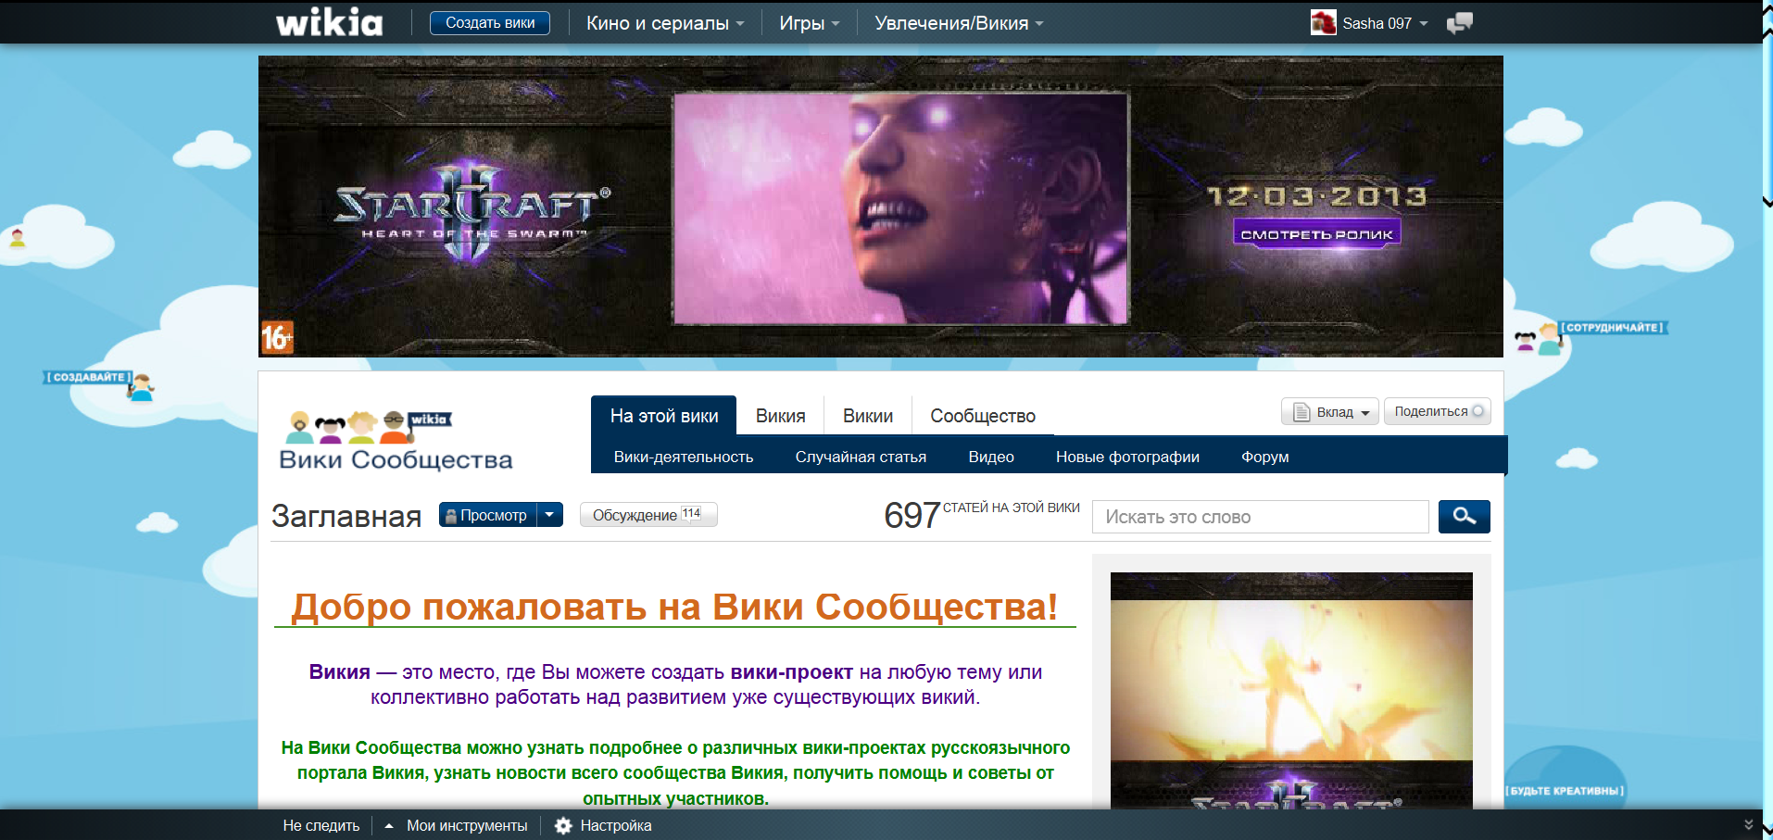The height and width of the screenshot is (840, 1773).
Task: Click the Обсуждение 114 button
Action: [648, 515]
